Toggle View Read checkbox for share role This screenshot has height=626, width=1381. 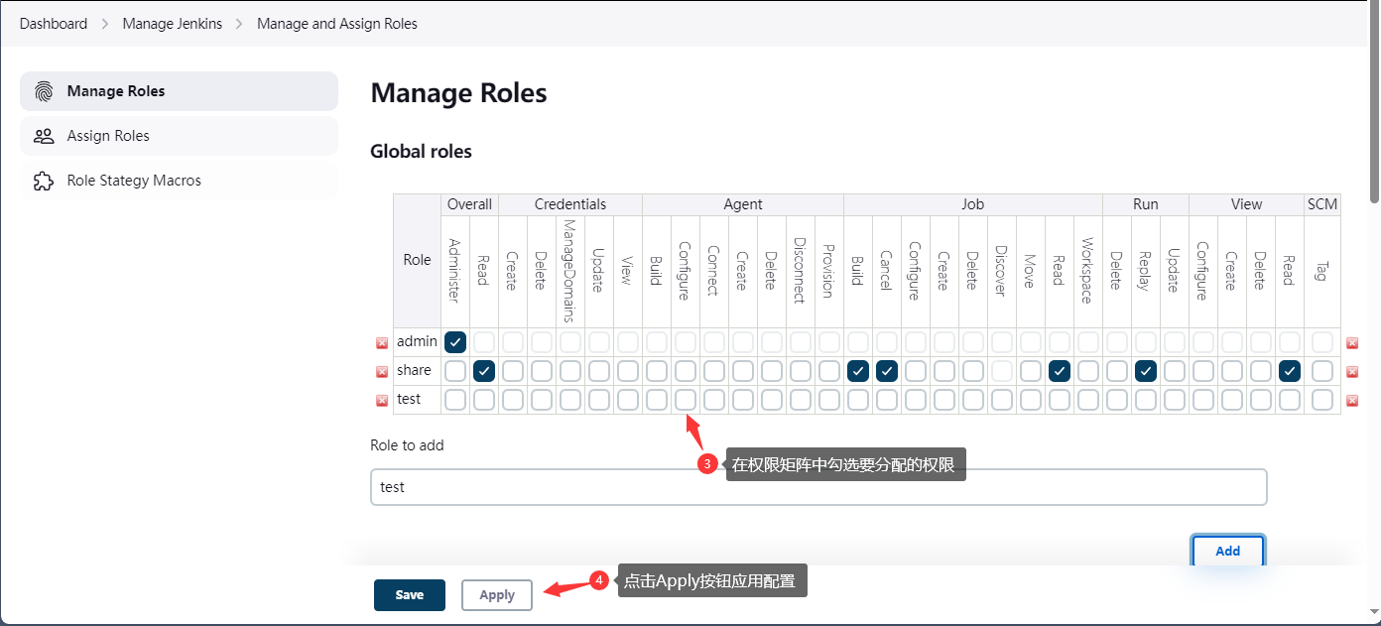1290,371
